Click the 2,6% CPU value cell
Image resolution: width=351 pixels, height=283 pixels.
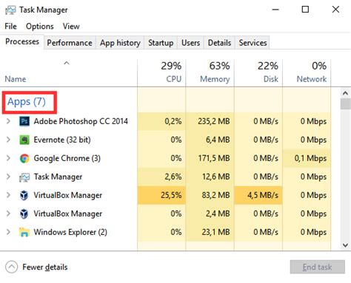[161, 177]
